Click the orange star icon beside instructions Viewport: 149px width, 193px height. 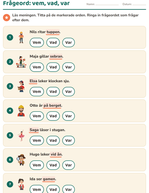(x=7, y=18)
